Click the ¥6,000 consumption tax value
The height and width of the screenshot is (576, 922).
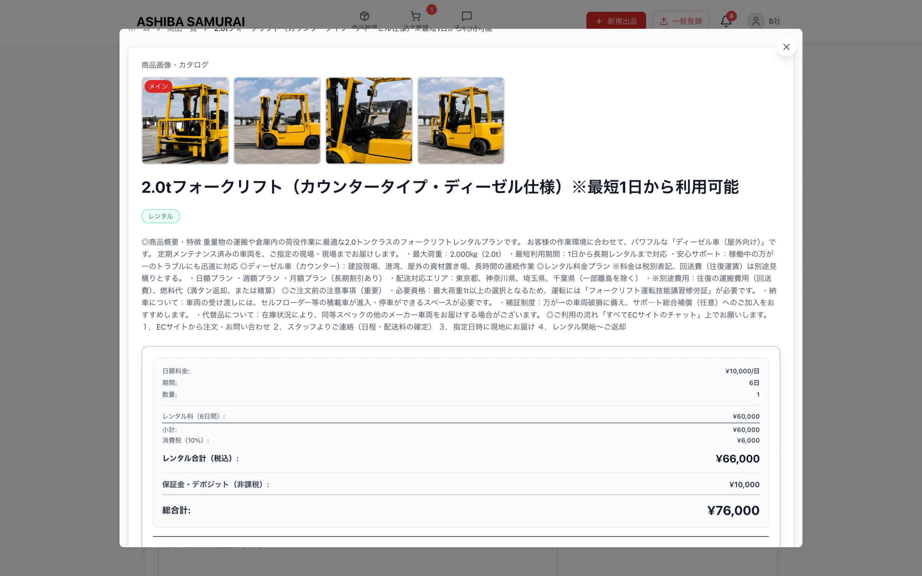click(x=748, y=440)
